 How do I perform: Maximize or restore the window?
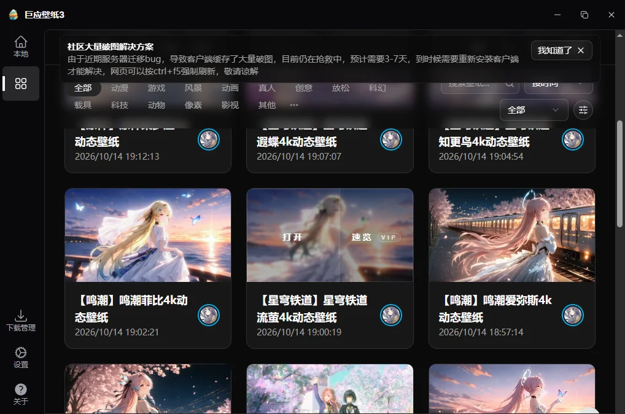(584, 15)
